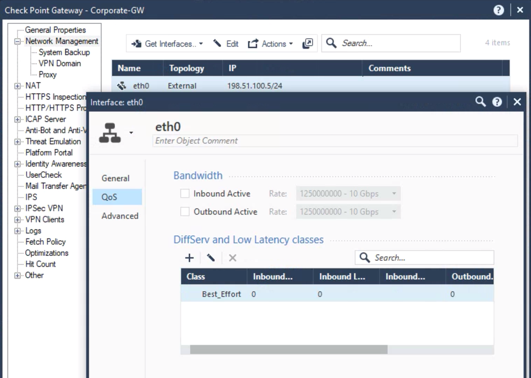Open UserCheck in the tree
The height and width of the screenshot is (378, 531).
tap(44, 175)
